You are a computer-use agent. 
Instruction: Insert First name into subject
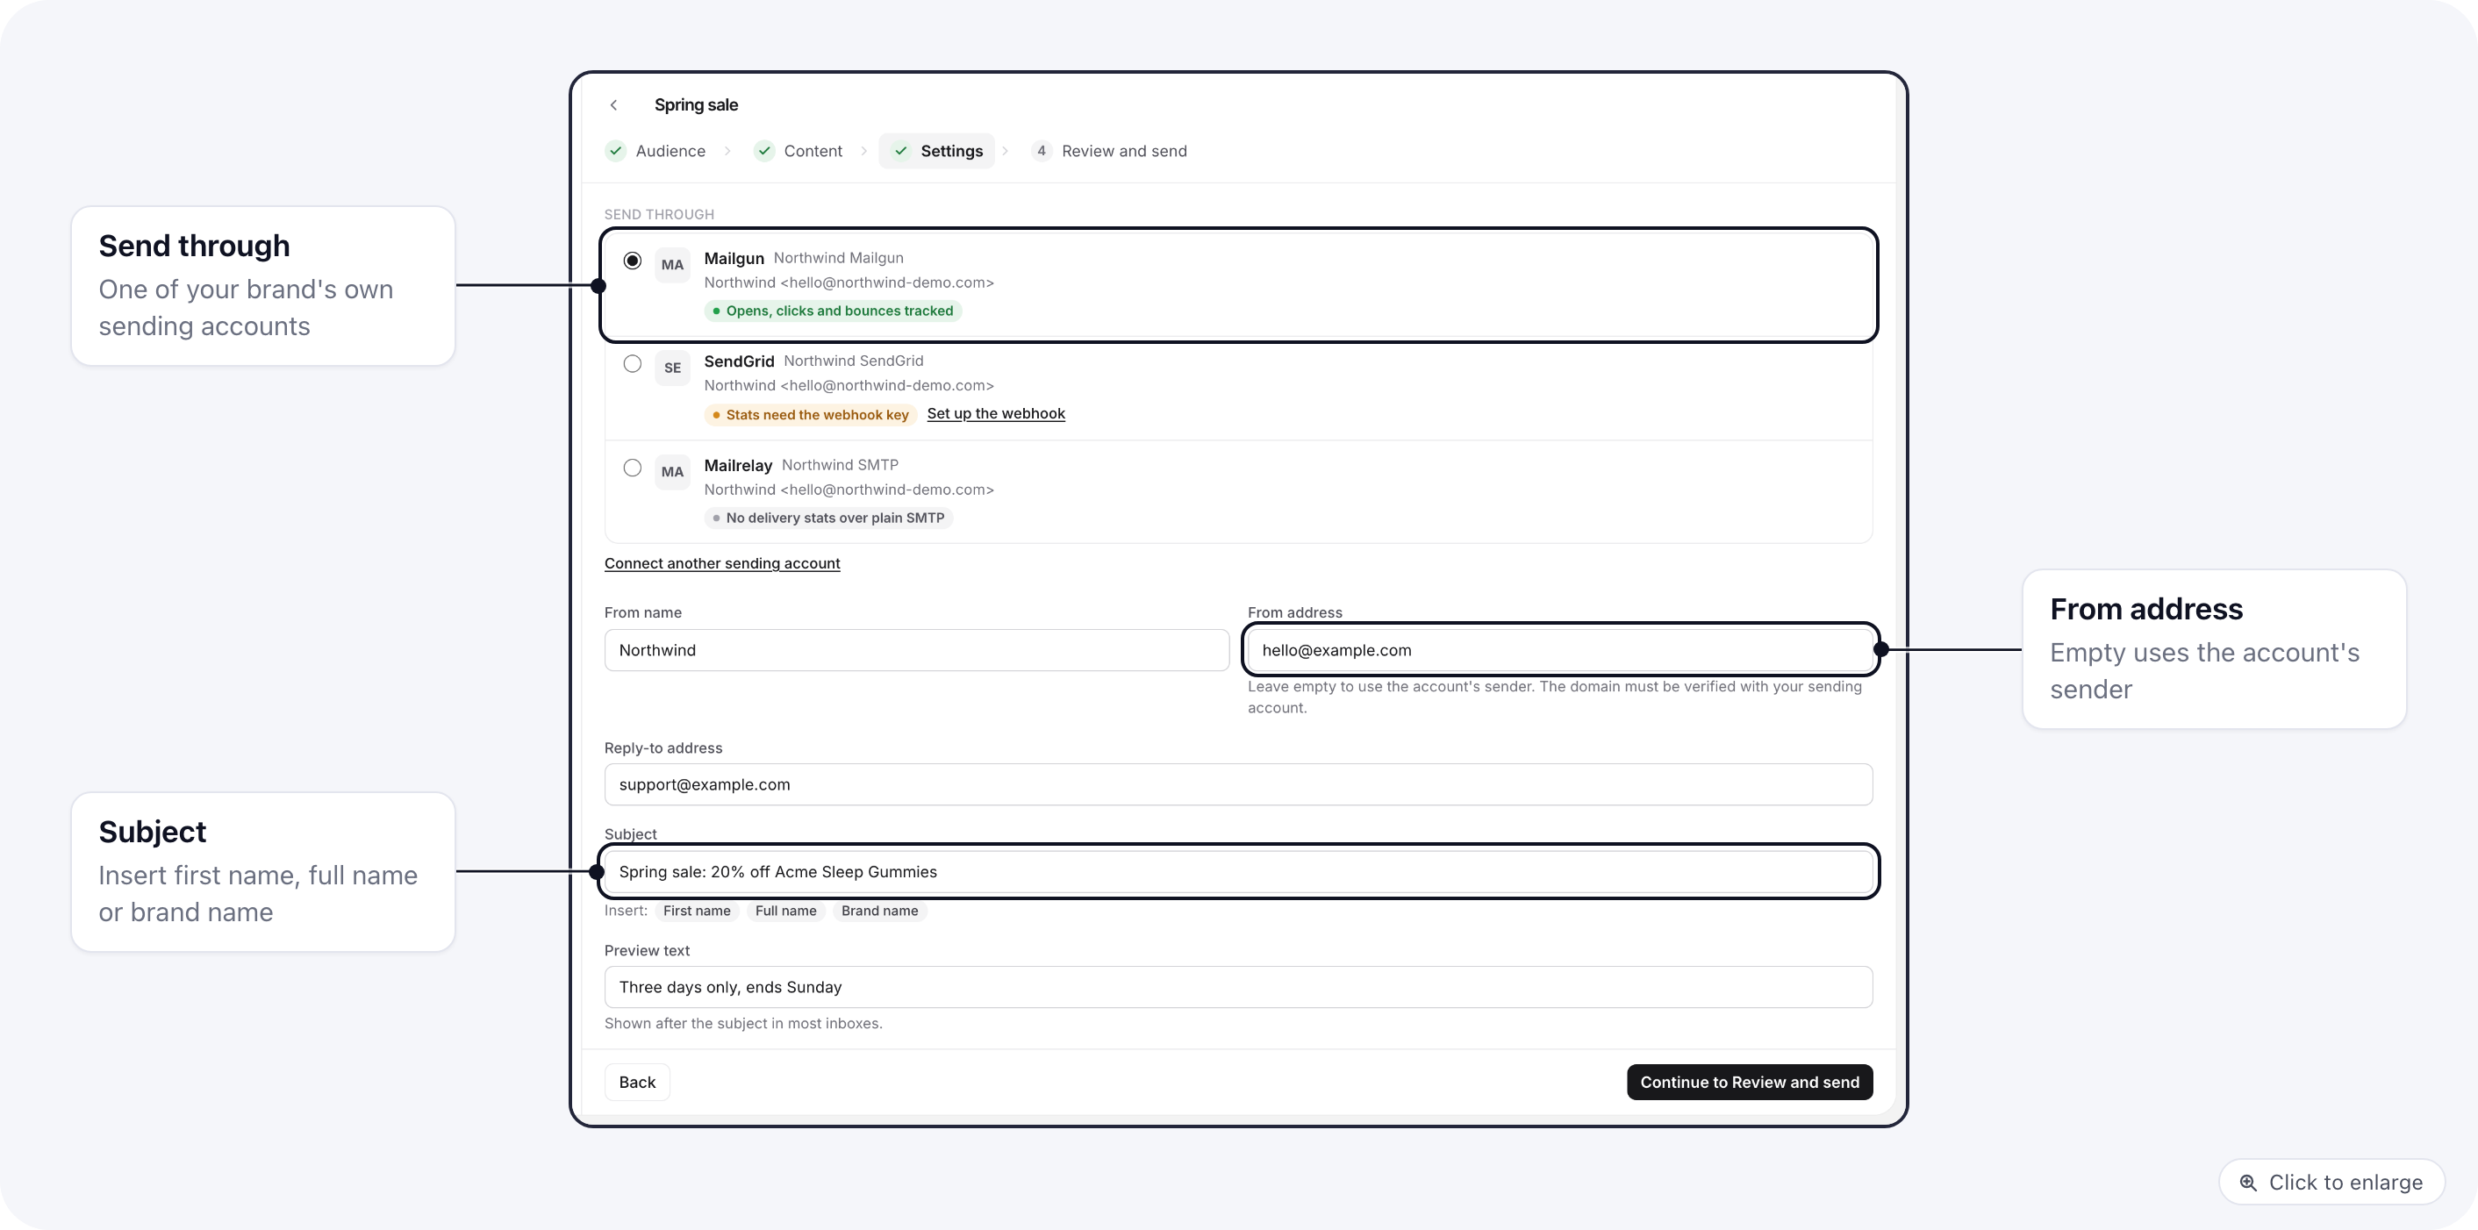click(697, 911)
